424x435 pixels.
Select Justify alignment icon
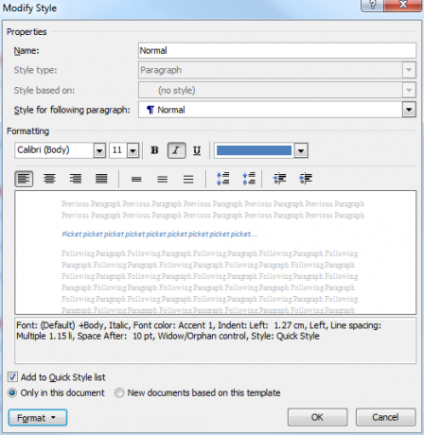point(101,179)
